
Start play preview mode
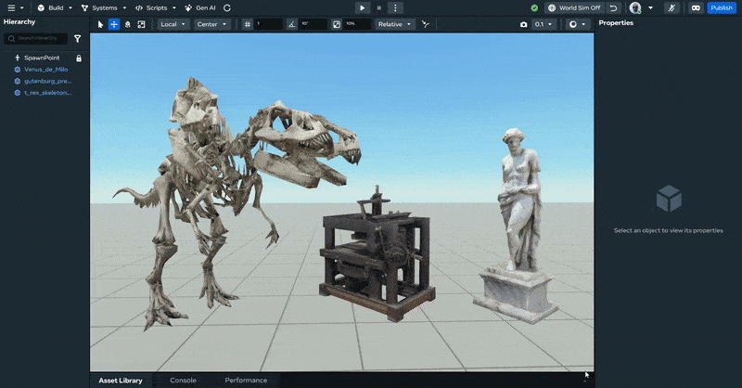(x=362, y=7)
